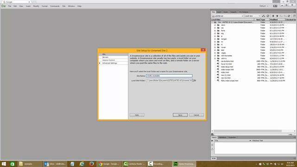Screen dimensions: 297x167
Task: Switch to the Snippets tab
Action: [x=233, y=12]
